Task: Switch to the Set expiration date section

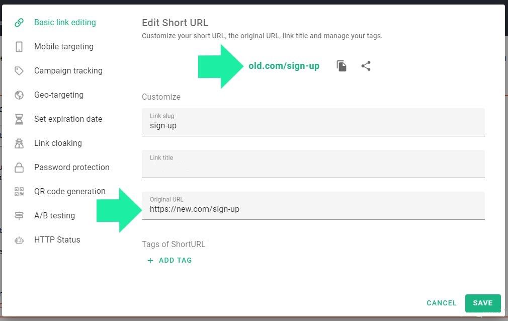Action: pyautogui.click(x=68, y=119)
